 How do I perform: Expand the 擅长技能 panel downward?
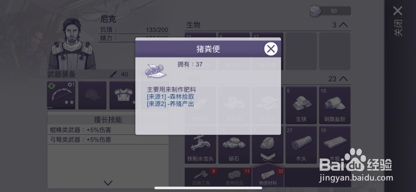pyautogui.click(x=108, y=183)
